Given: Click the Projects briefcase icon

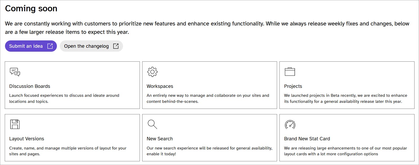Looking at the screenshot, I should 290,72.
